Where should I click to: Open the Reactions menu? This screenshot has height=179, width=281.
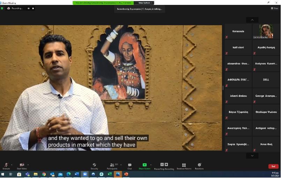click(x=199, y=165)
